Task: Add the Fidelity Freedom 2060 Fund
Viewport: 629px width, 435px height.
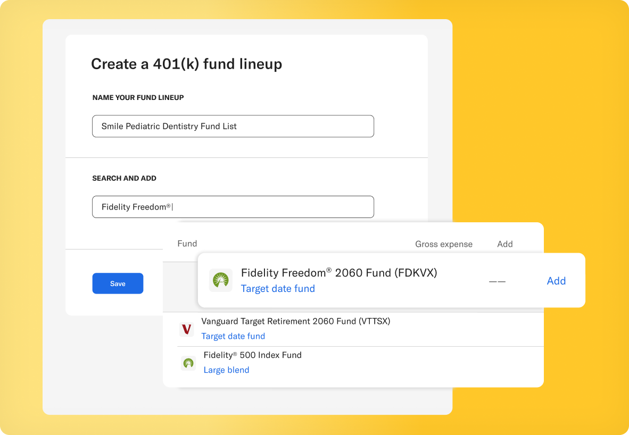Action: 556,281
